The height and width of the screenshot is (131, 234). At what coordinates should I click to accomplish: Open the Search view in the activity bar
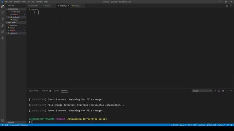(x=3, y=13)
